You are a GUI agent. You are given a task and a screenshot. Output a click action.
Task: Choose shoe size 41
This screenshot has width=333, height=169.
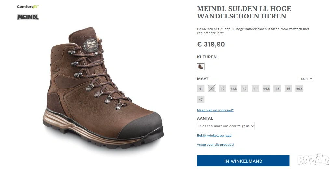(x=201, y=89)
